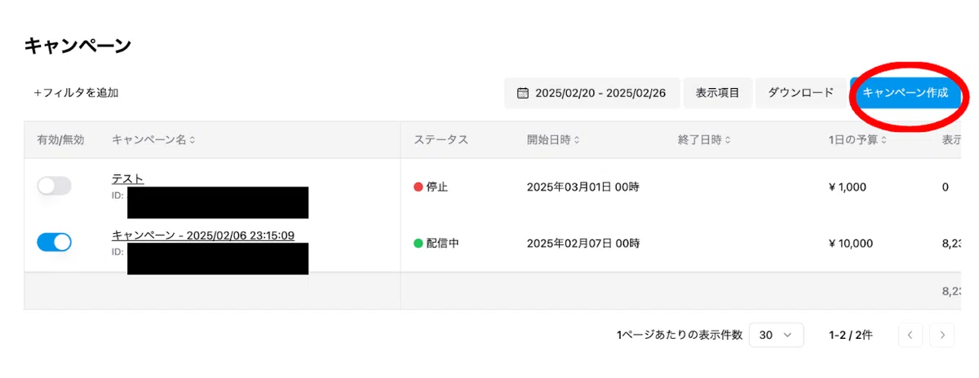This screenshot has width=979, height=378.
Task: Click the キャンペーン作成 button
Action: tap(906, 93)
